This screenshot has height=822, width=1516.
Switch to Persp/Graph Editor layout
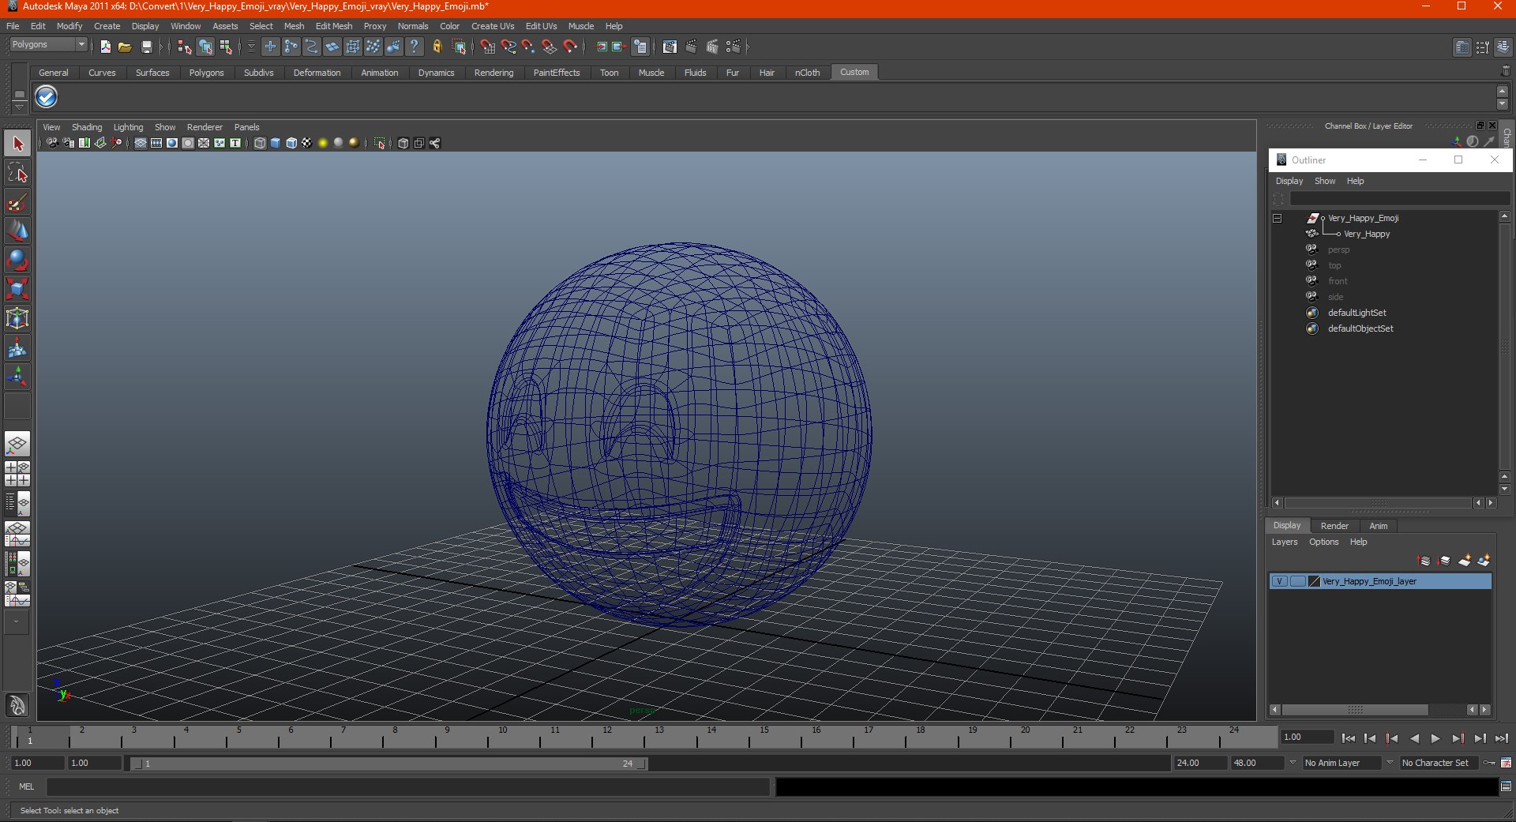click(x=17, y=534)
